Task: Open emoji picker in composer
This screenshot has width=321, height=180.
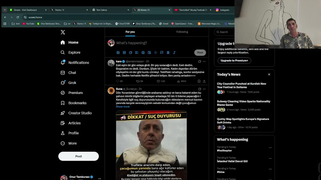Action: click(143, 52)
